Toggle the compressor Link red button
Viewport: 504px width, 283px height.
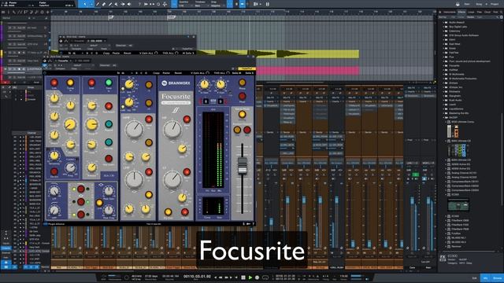tap(54, 83)
